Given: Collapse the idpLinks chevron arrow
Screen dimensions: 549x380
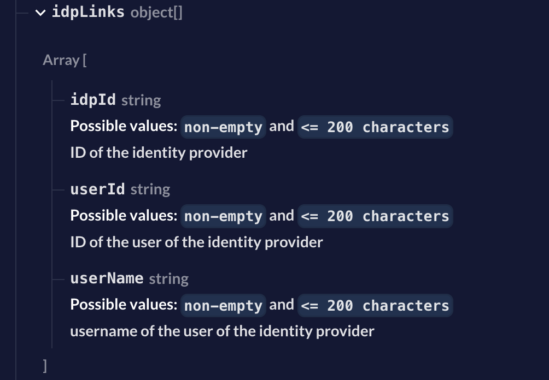Looking at the screenshot, I should [x=40, y=13].
